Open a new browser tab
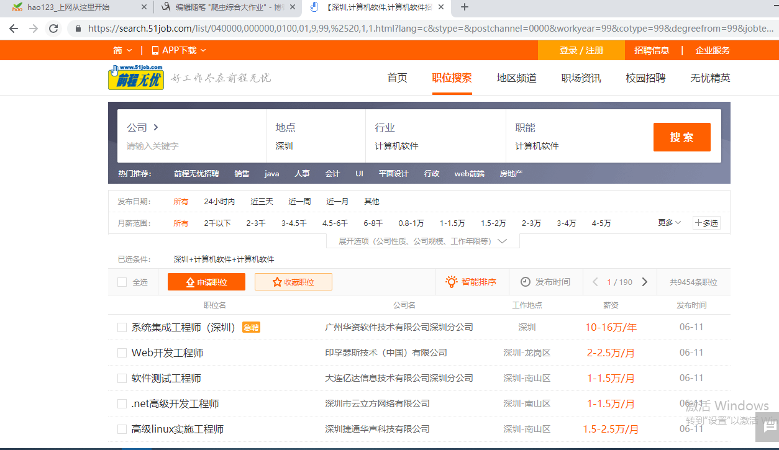The image size is (779, 450). coord(465,7)
